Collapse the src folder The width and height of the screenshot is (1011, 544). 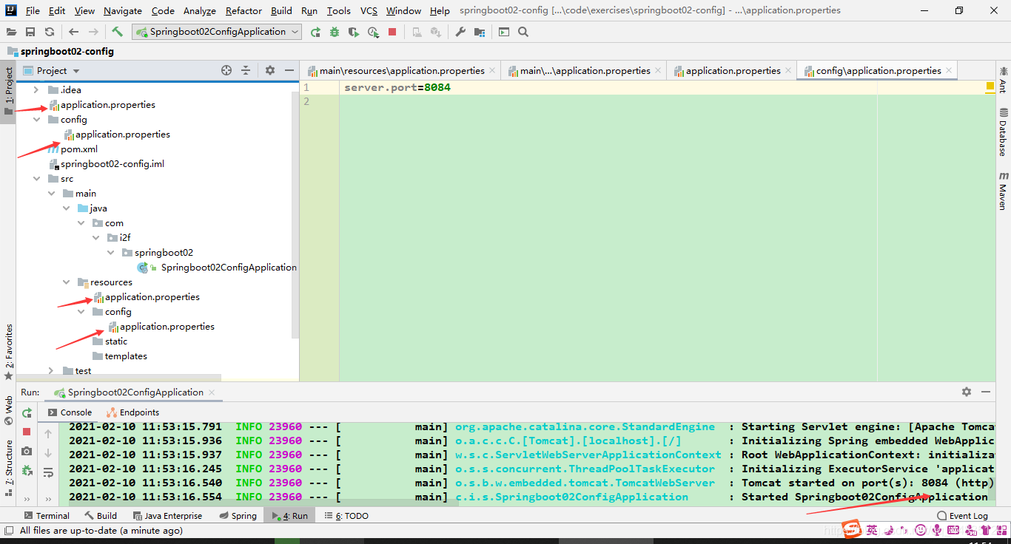pos(36,178)
